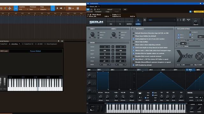The height and width of the screenshot is (114, 204).
Task: Click the Auto Off button
Action: [90, 12]
